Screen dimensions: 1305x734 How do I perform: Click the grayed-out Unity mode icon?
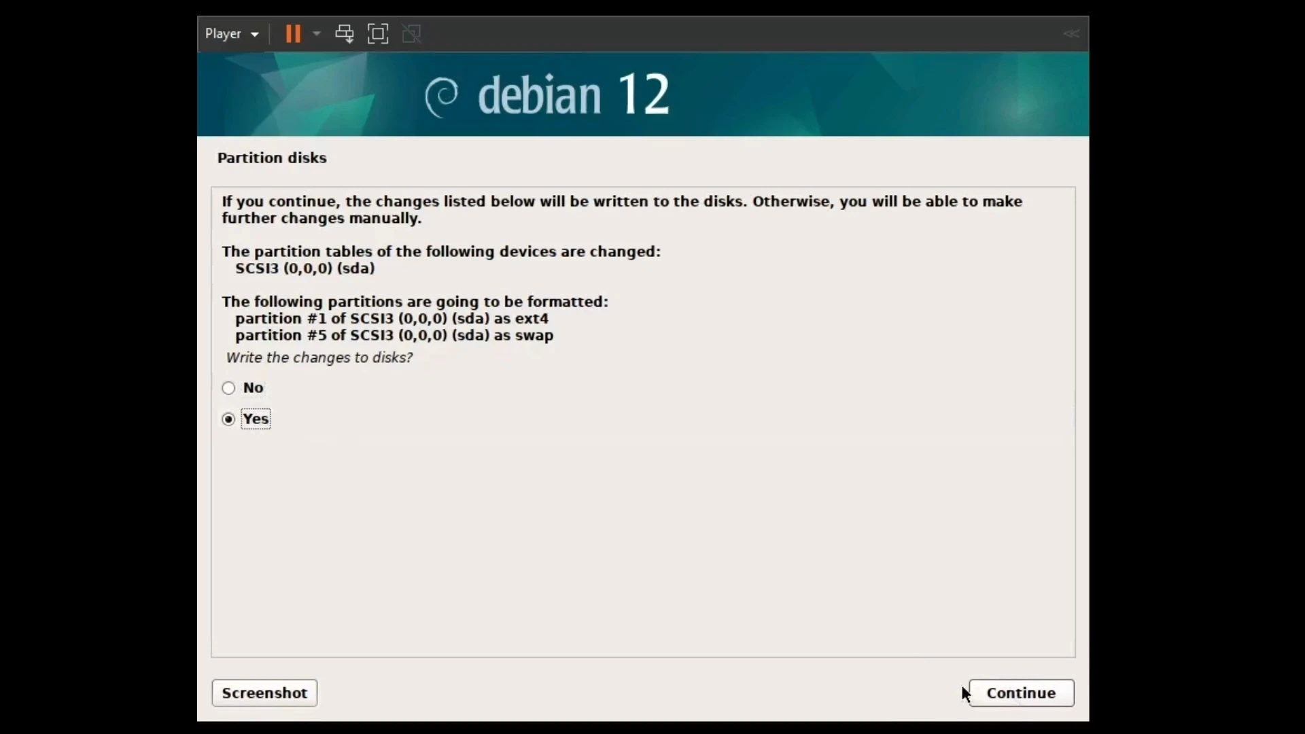(411, 34)
